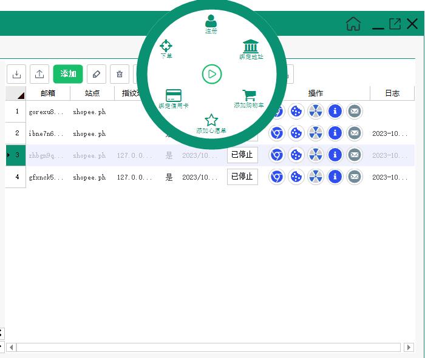Screen dimensions: 425x358
Task: Click the trash delete toolbar icon
Action: tap(120, 74)
